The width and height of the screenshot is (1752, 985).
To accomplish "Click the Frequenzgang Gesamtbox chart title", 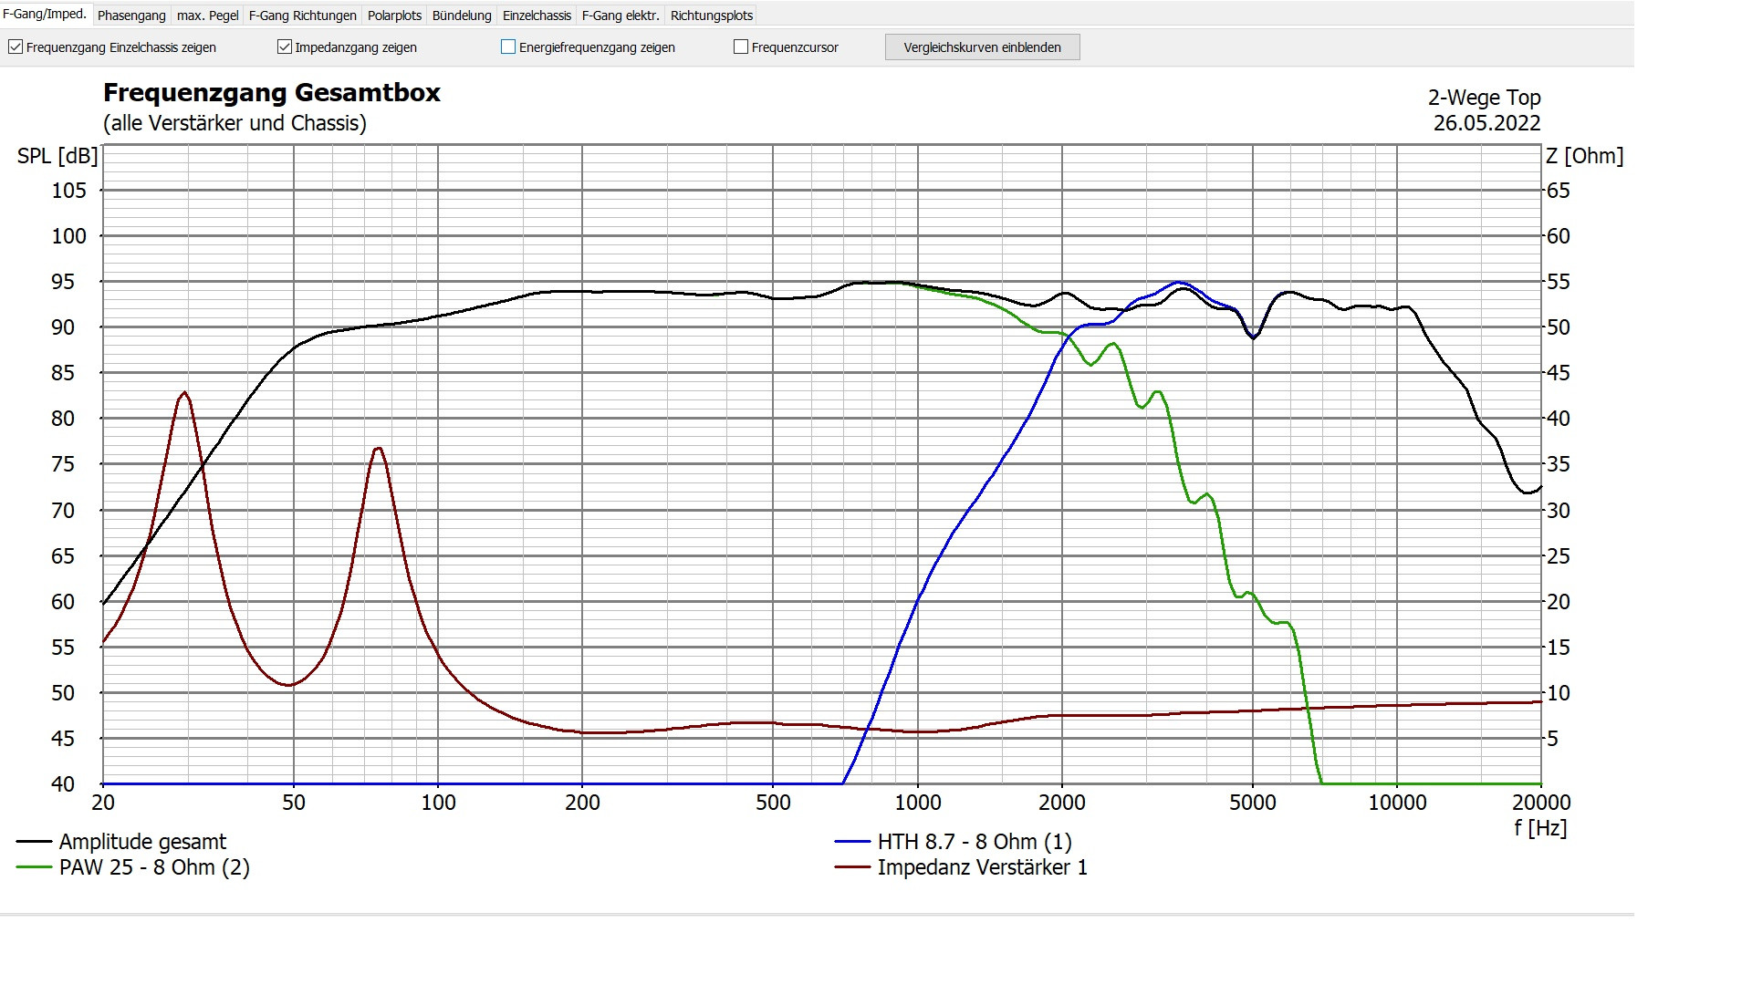I will pos(272,93).
